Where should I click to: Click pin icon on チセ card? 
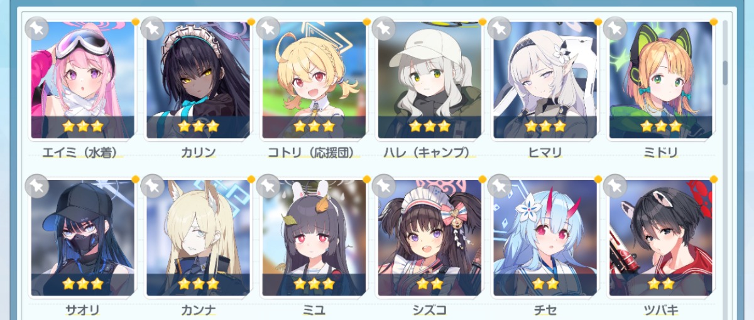pyautogui.click(x=500, y=186)
